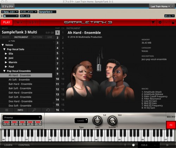Switch to the MIX page
Screen dimensions: 176x148
click(20, 22)
